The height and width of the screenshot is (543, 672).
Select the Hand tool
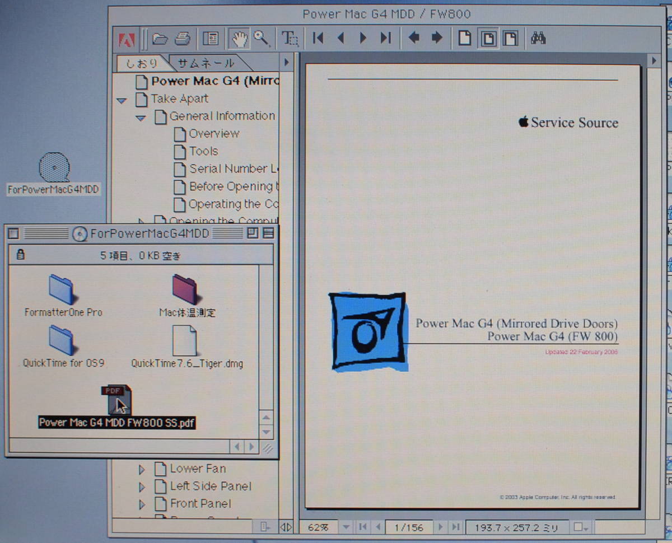click(x=239, y=39)
